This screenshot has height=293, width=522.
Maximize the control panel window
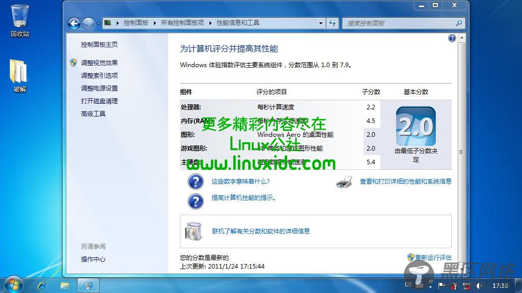point(435,5)
